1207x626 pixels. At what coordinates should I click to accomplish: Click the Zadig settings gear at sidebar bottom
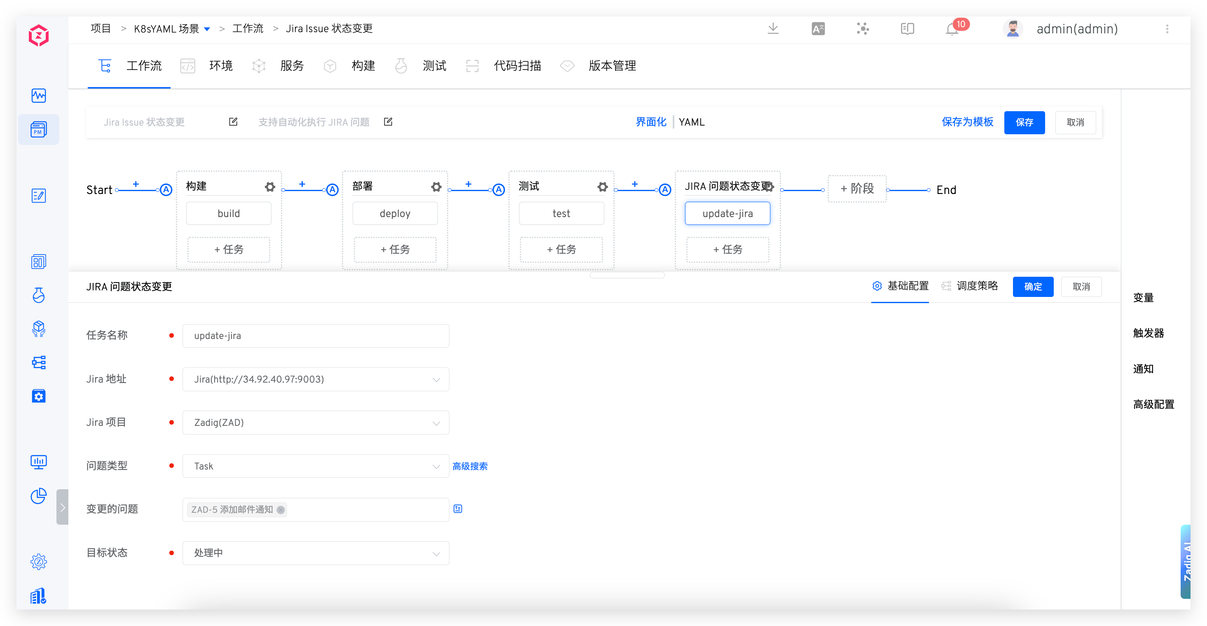[38, 562]
